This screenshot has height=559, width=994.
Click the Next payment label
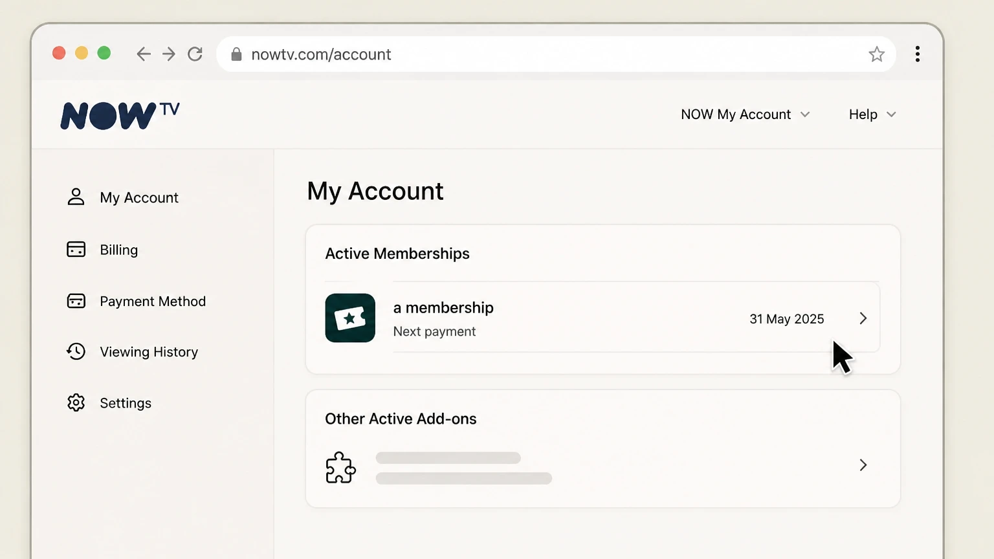tap(434, 331)
